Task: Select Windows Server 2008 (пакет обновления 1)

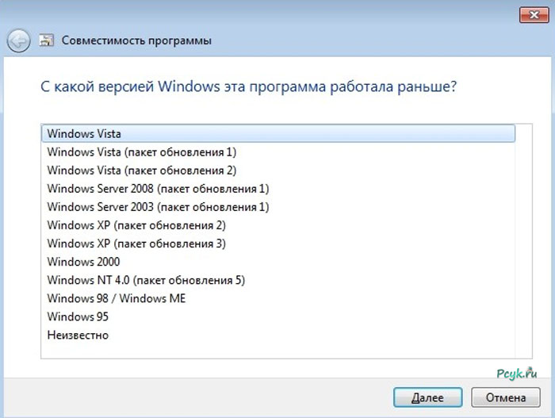Action: pyautogui.click(x=158, y=188)
